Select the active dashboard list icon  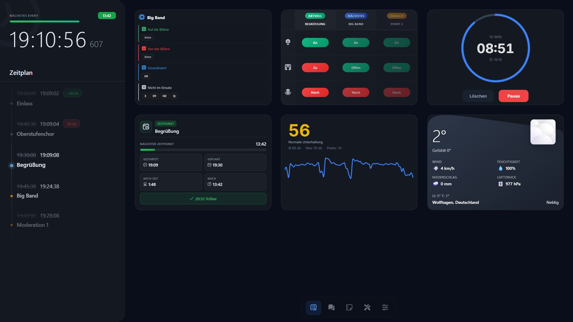point(313,307)
